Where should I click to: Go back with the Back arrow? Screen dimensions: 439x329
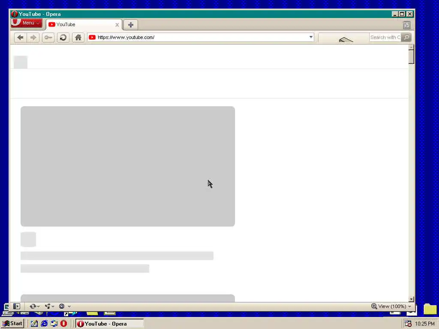coord(20,38)
